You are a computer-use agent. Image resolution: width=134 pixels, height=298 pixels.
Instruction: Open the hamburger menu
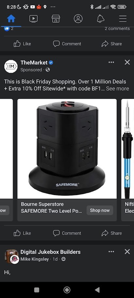123,19
